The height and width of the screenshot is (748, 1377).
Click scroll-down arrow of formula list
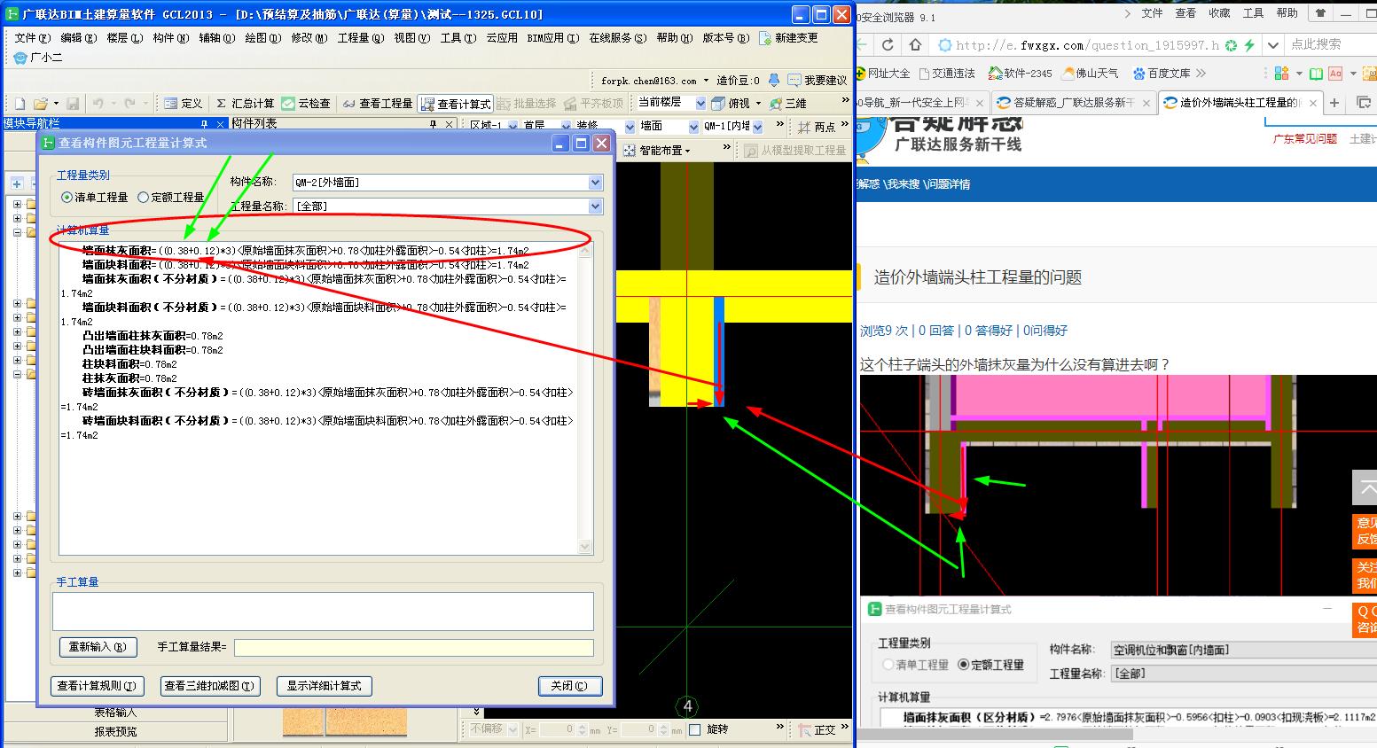(x=584, y=548)
